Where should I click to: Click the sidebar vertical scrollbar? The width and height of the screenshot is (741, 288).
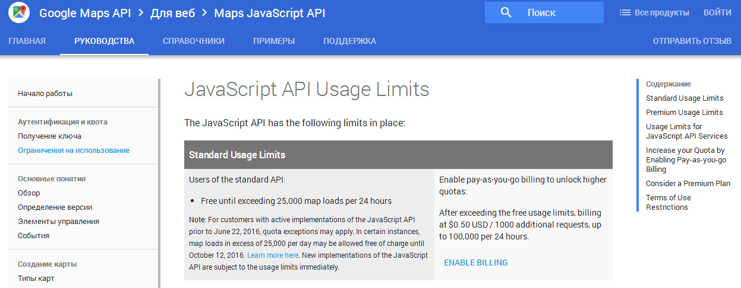(x=159, y=183)
